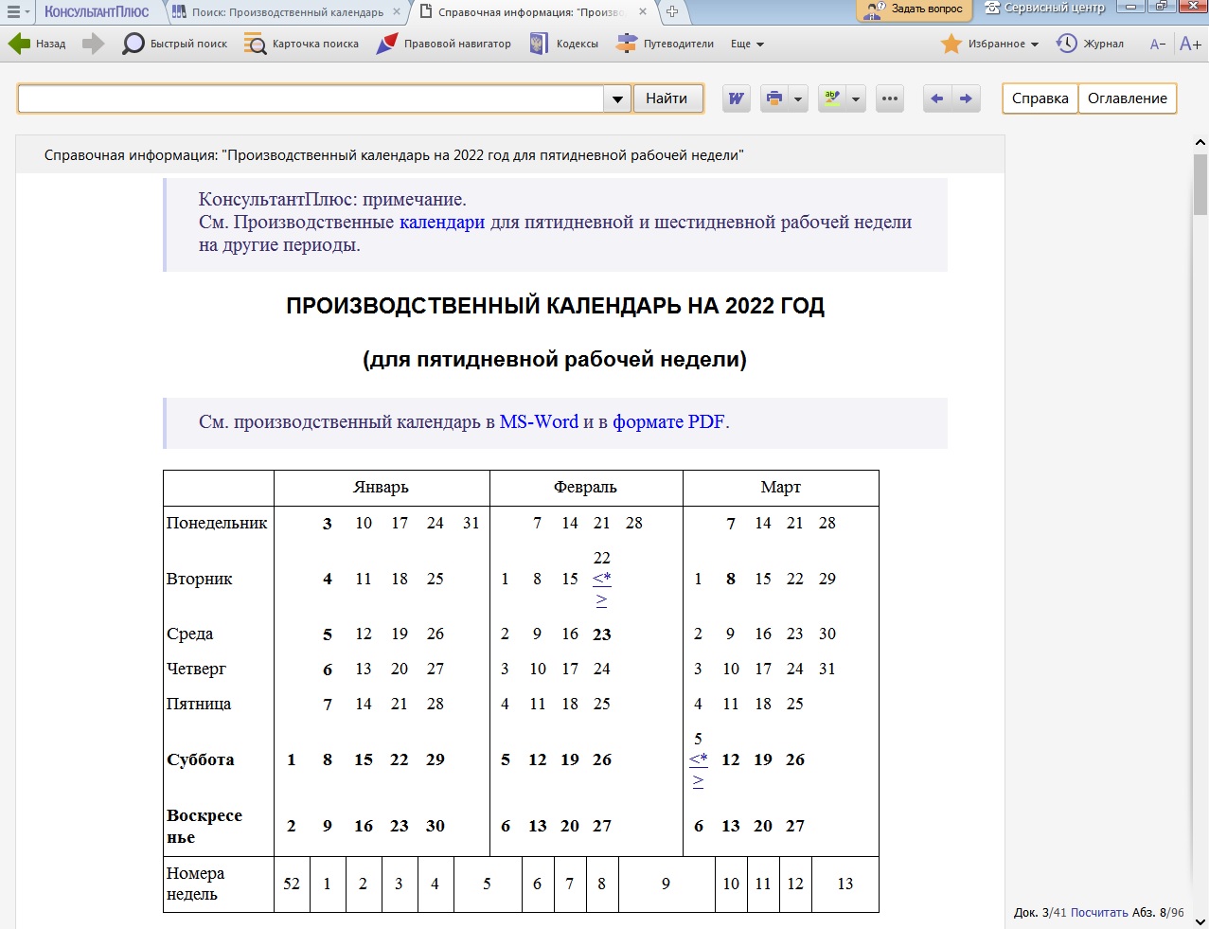Open Карточка поиска search card
Screen dimensions: 1209x929
point(302,44)
